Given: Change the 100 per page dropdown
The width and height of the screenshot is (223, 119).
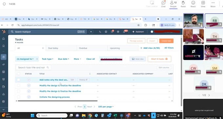Looking at the screenshot, I should tap(106, 107).
